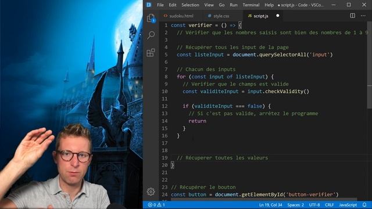Open the Explorer view in the activity bar
Image resolution: width=372 pixels, height=209 pixels.
tap(151, 18)
